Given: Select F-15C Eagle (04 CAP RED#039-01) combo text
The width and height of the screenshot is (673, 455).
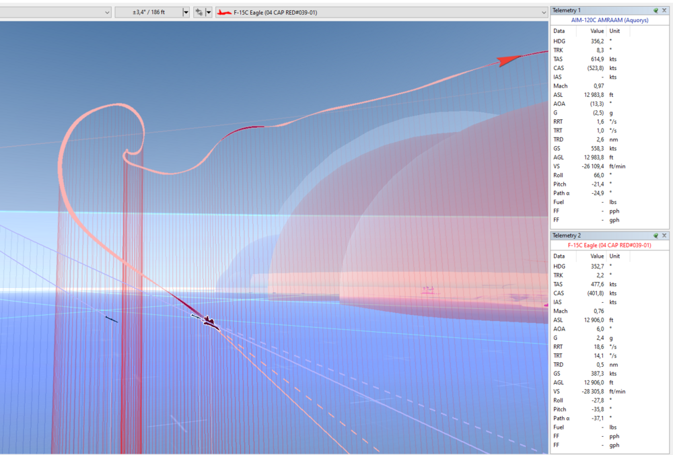Looking at the screenshot, I should click(x=275, y=12).
